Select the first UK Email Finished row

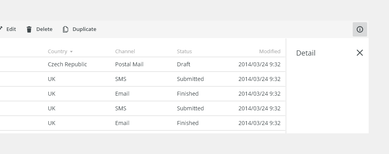tap(143, 94)
